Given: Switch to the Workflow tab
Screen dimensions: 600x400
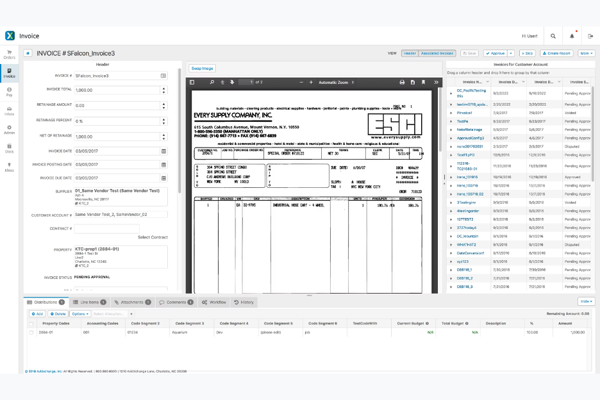Looking at the screenshot, I should [214, 303].
